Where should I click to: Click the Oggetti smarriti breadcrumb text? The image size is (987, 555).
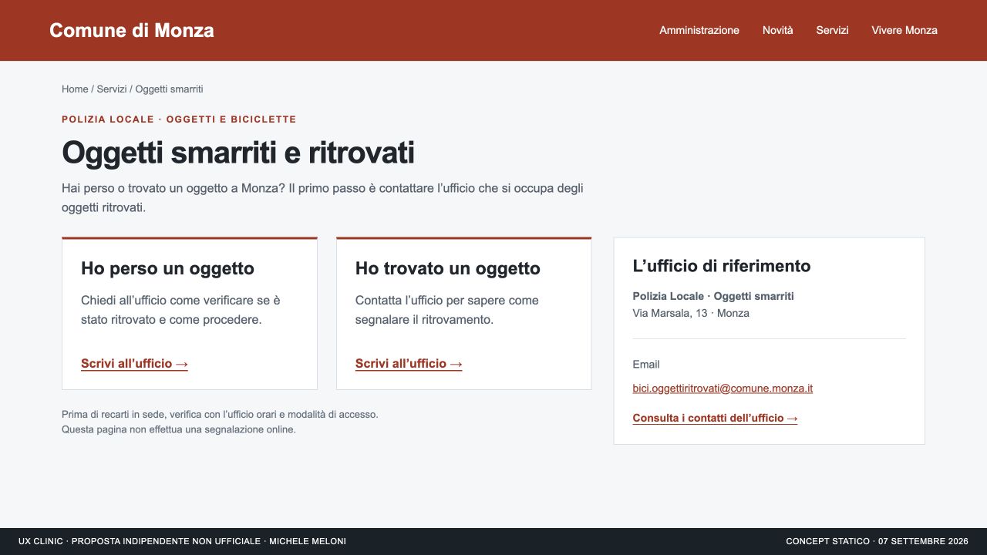[170, 89]
